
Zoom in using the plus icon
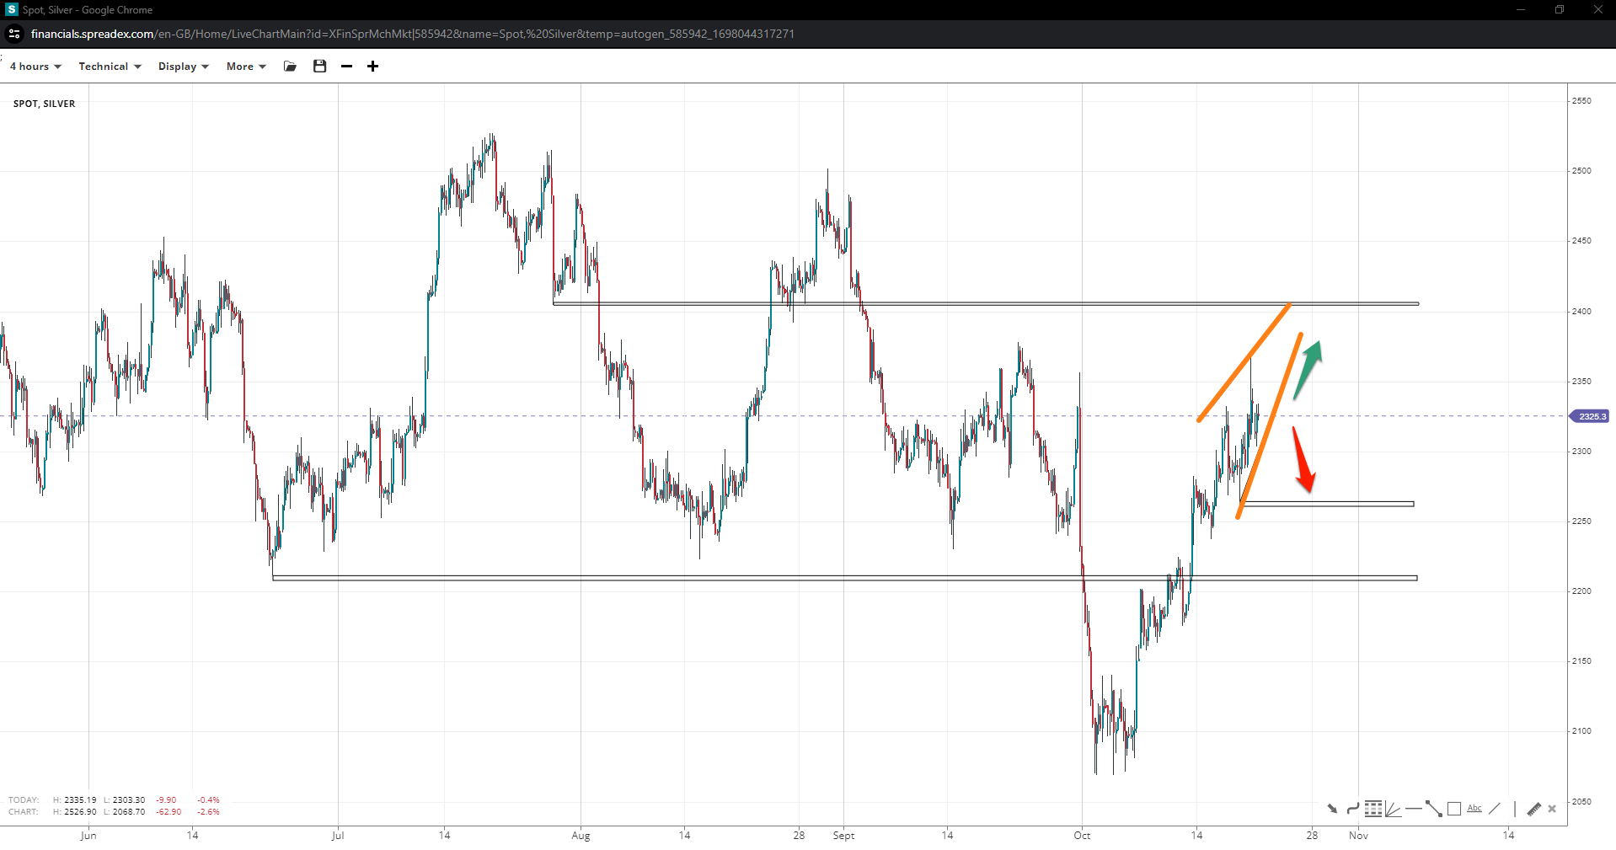pos(372,67)
